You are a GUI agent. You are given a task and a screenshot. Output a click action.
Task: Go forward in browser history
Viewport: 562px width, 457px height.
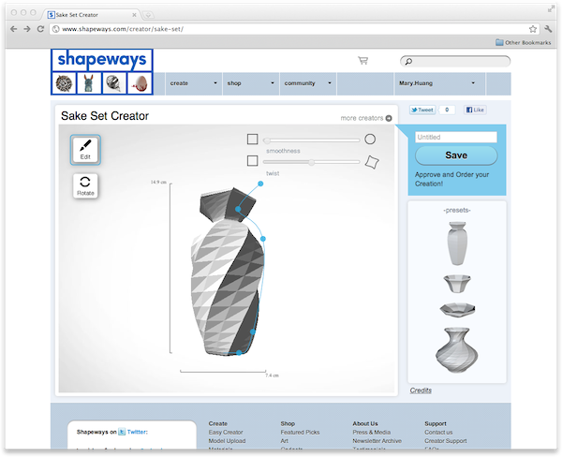tap(27, 29)
